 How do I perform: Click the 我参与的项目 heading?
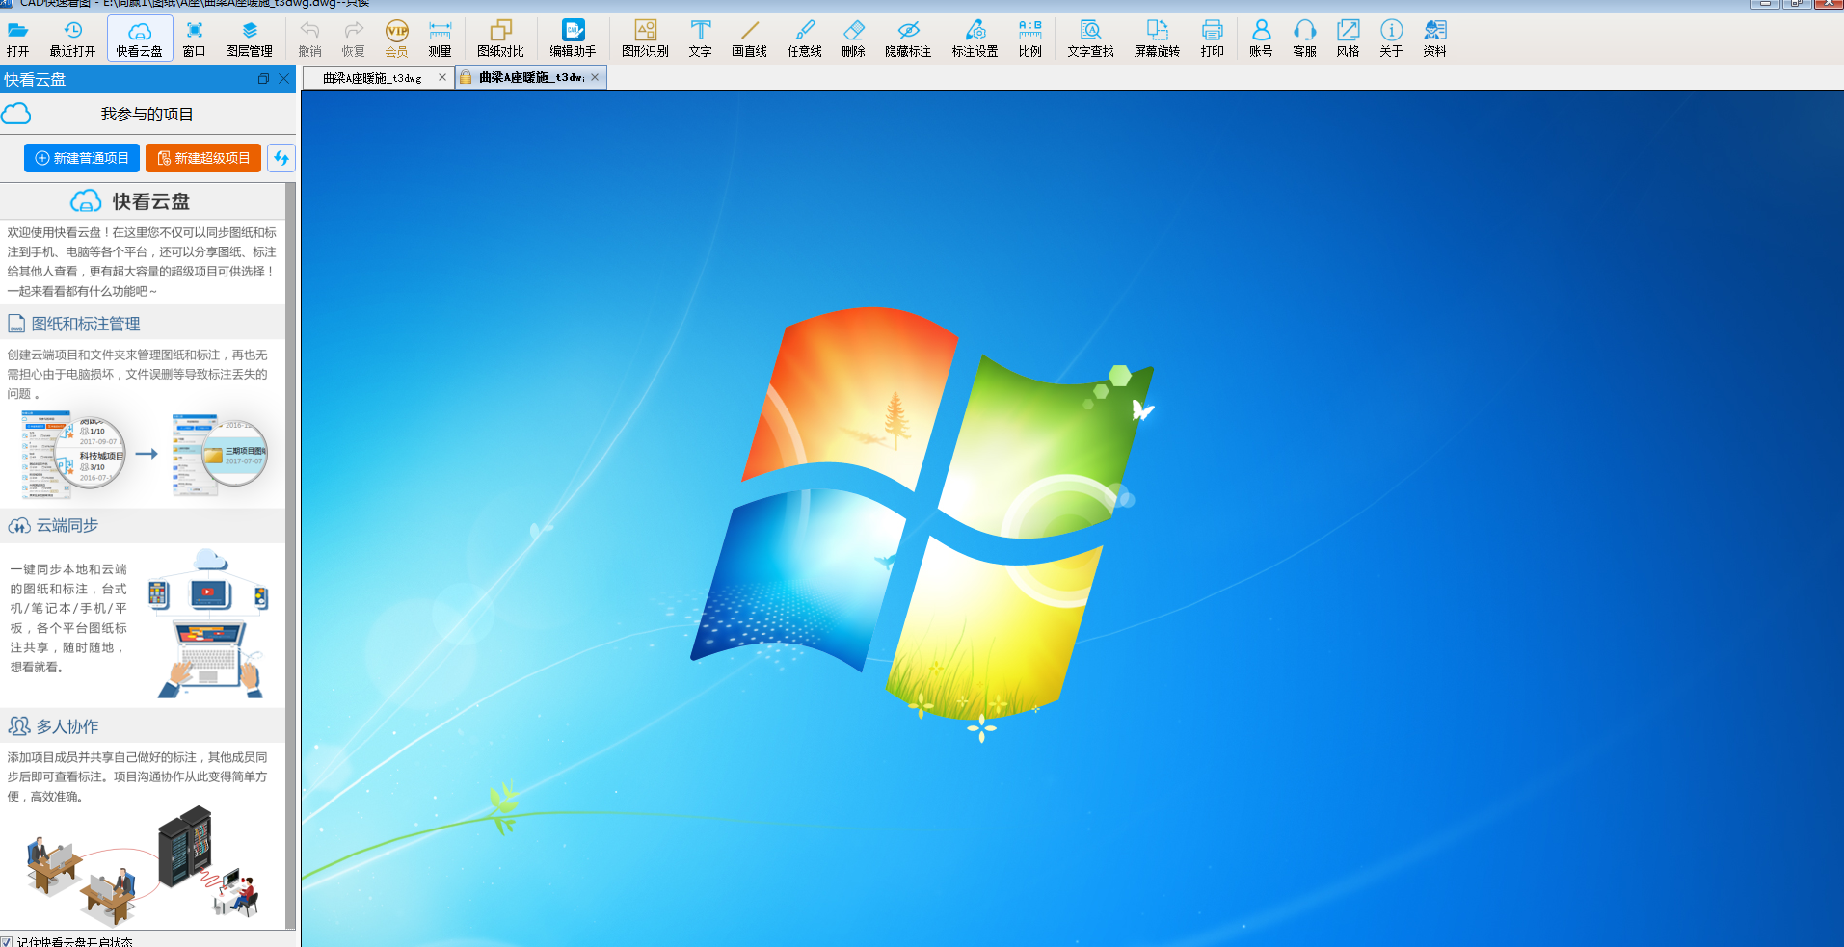(147, 114)
